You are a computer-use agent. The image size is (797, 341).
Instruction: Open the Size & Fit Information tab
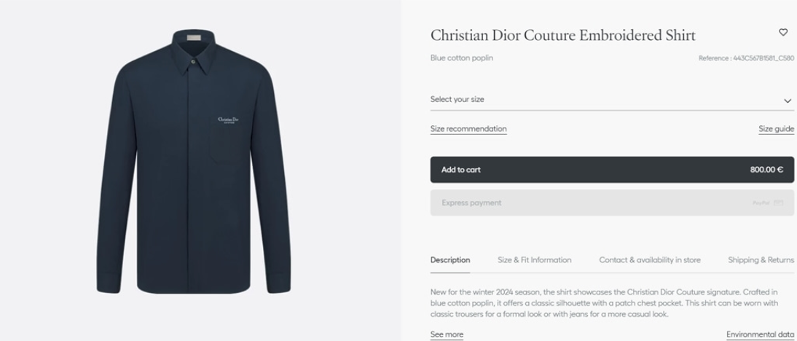point(534,260)
